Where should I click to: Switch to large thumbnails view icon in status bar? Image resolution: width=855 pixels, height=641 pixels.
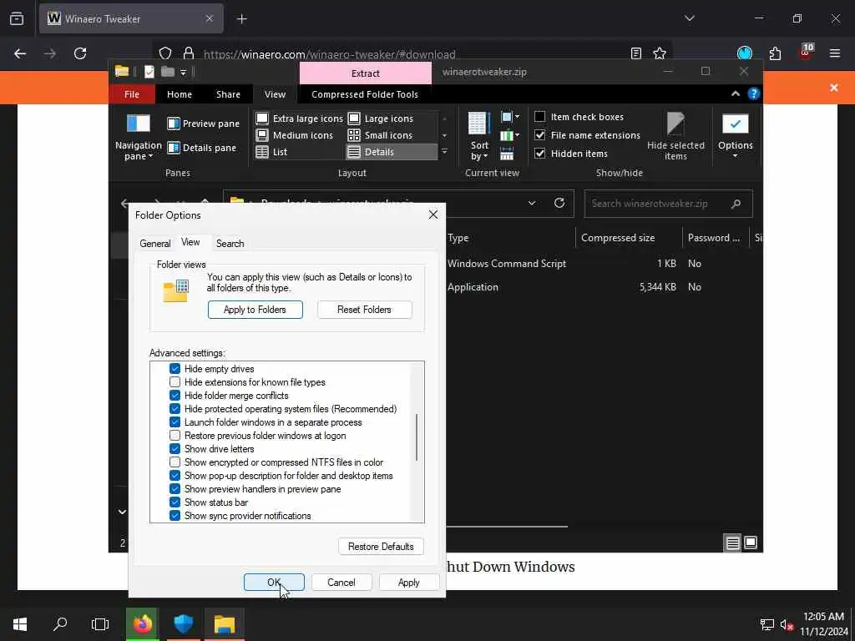(x=751, y=543)
